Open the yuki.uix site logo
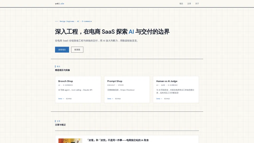 click(60, 3)
